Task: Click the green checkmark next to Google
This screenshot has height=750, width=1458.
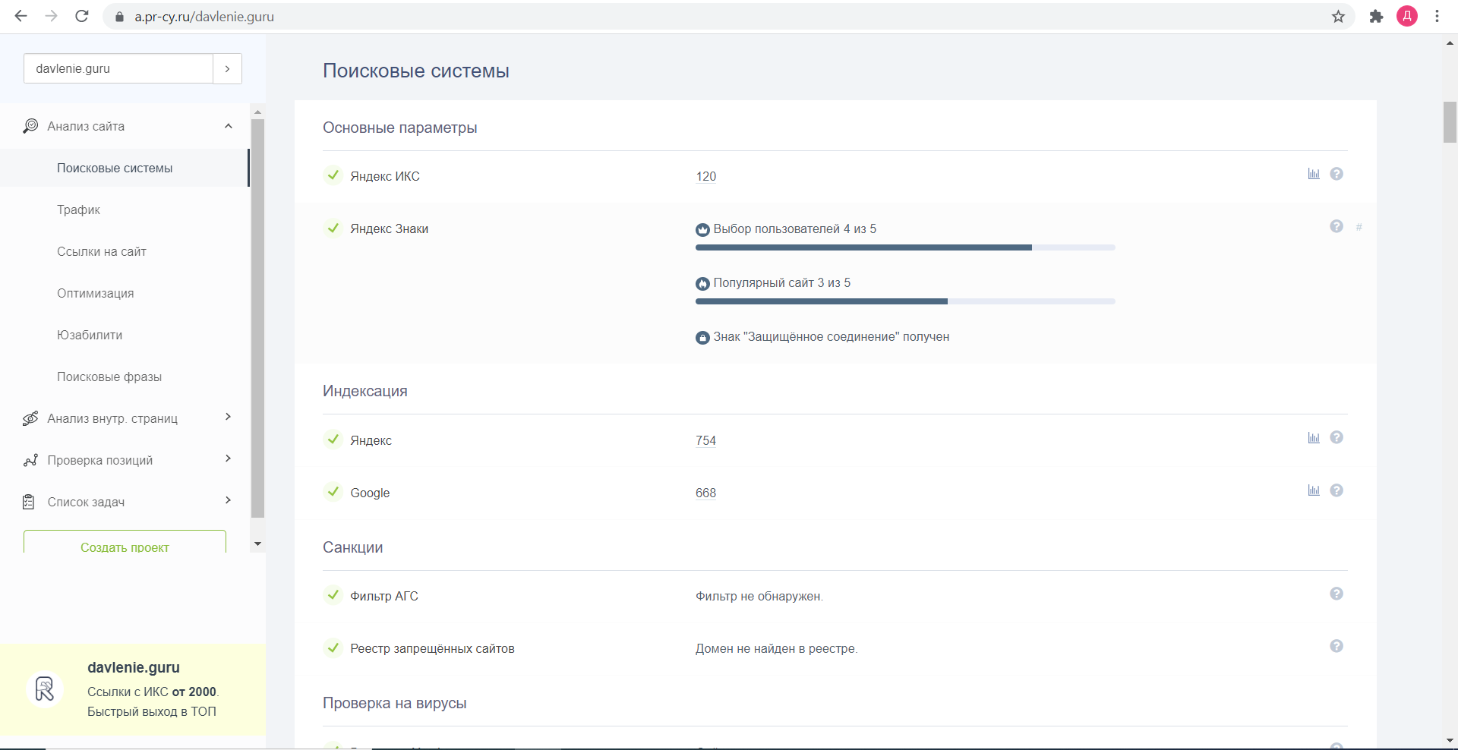Action: point(333,492)
